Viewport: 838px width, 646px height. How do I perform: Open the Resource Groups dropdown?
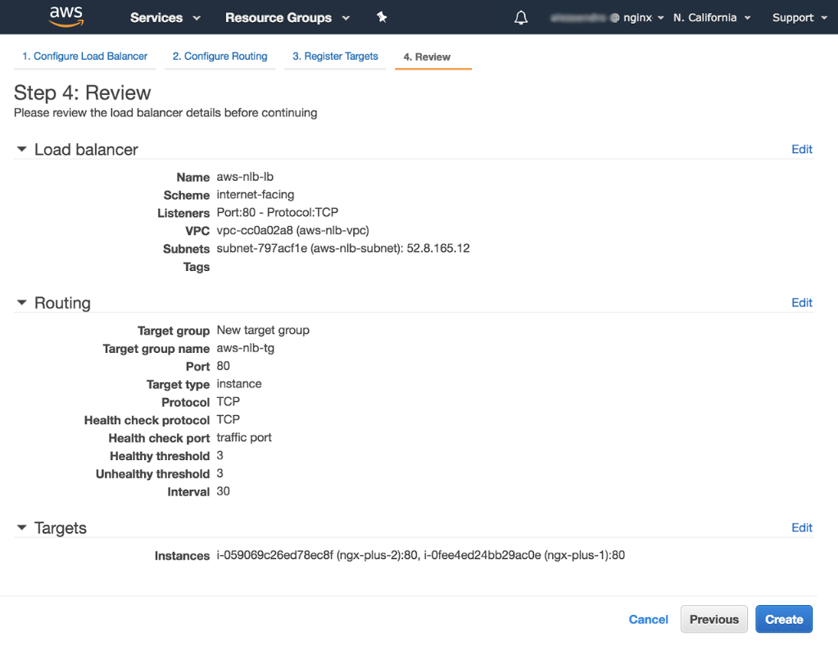pos(287,17)
